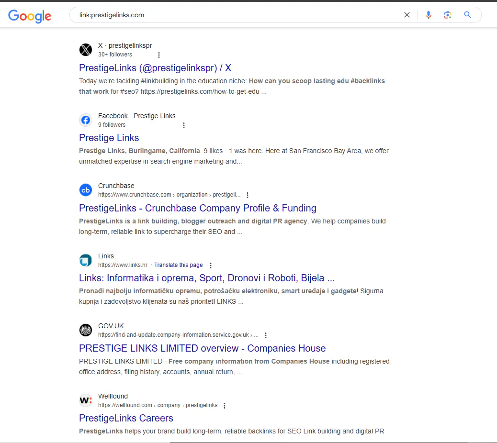Viewport: 497px width, 443px height.
Task: Click the snippet 'PrestigeLinks helps your brand build'
Action: 231,432
